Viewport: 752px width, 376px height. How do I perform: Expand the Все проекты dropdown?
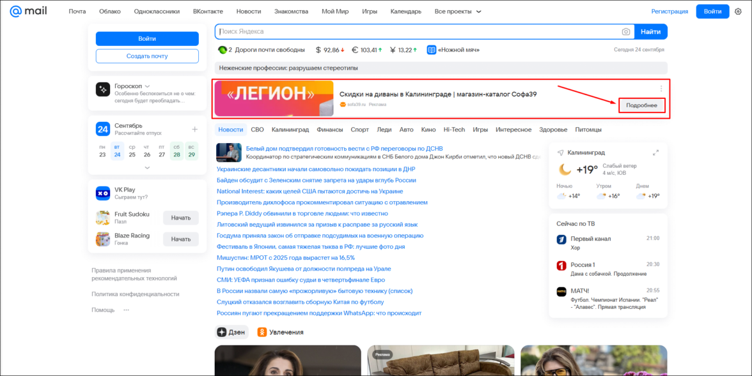(458, 11)
